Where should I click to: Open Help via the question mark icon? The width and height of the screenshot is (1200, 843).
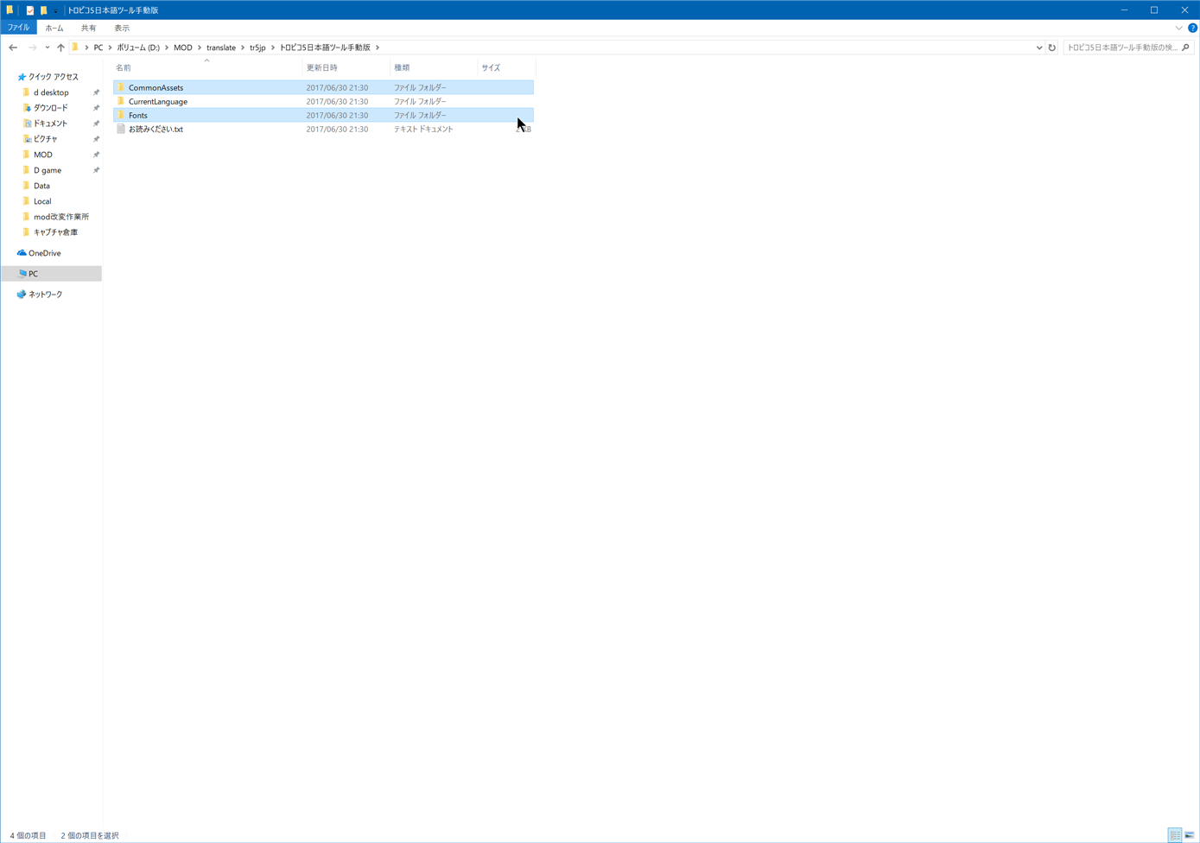[x=1192, y=28]
